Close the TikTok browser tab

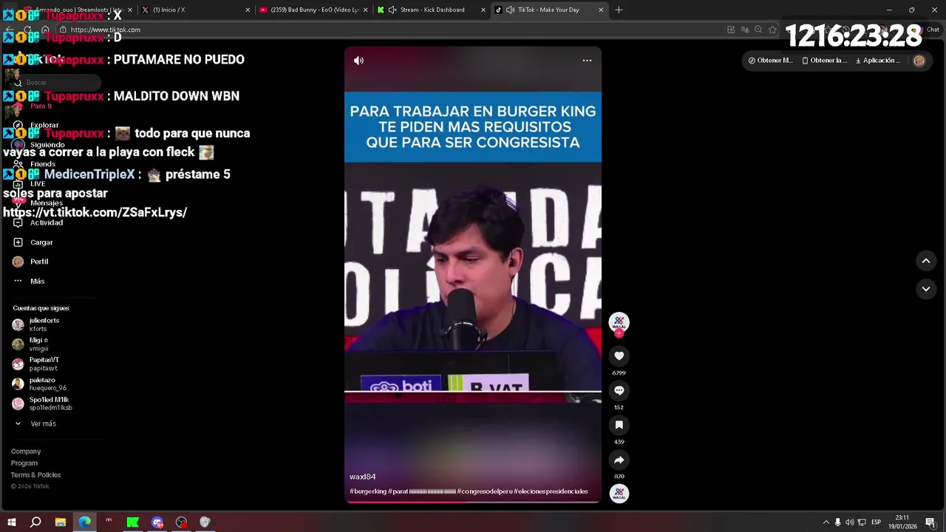pos(601,10)
